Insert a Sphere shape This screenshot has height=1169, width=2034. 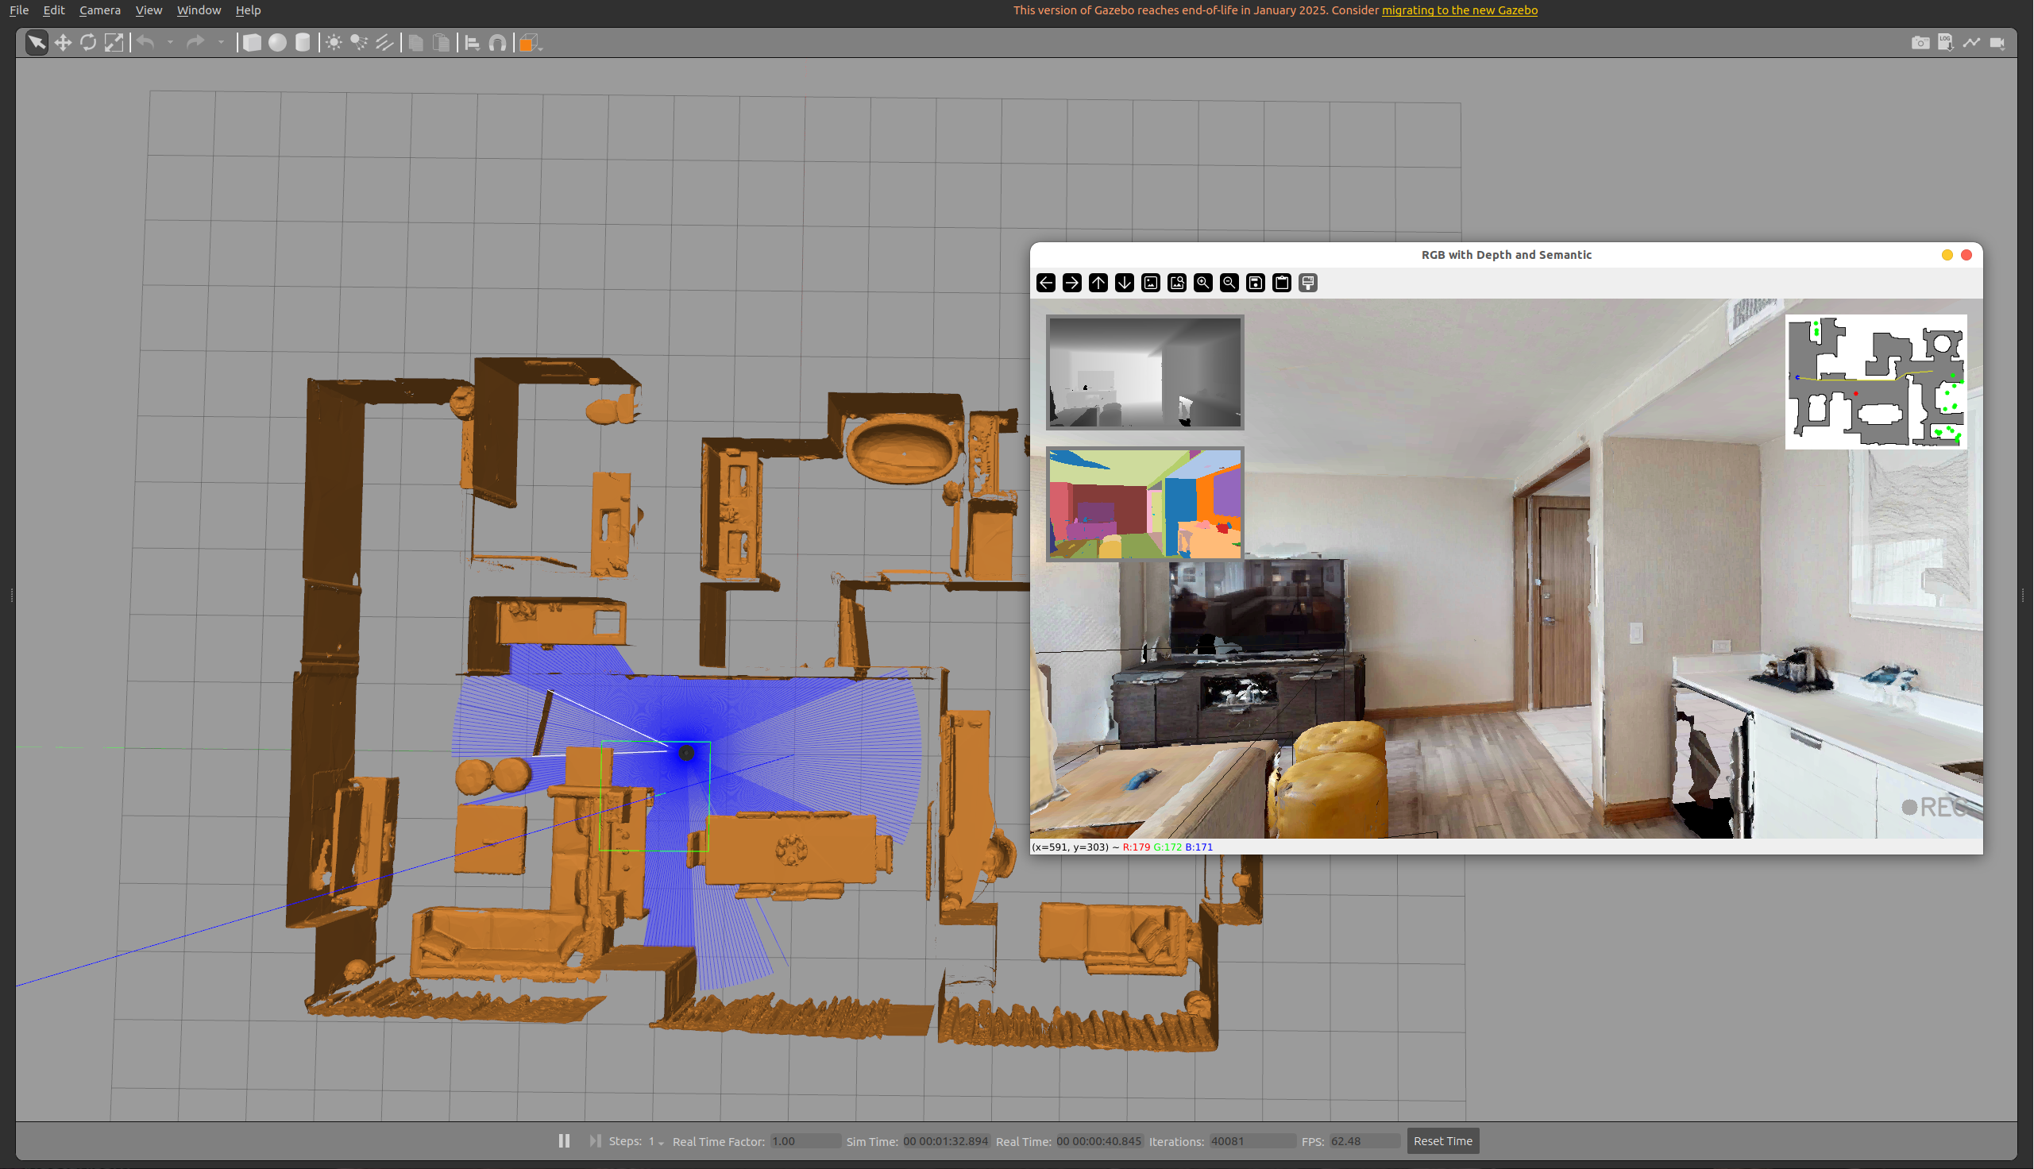click(277, 43)
